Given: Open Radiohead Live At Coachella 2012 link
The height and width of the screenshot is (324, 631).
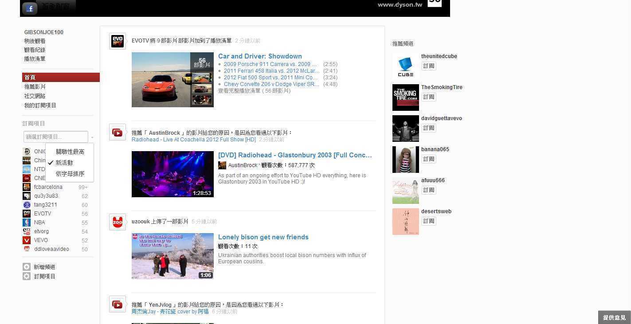Looking at the screenshot, I should 194,140.
